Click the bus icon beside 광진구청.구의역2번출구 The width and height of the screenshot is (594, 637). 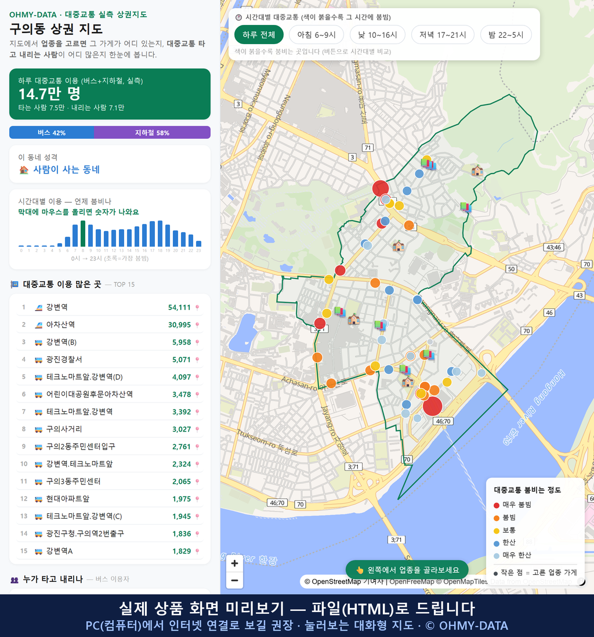(x=39, y=534)
